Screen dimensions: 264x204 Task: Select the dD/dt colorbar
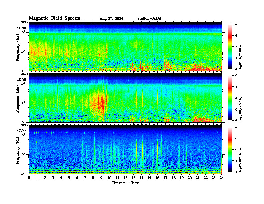(230, 98)
